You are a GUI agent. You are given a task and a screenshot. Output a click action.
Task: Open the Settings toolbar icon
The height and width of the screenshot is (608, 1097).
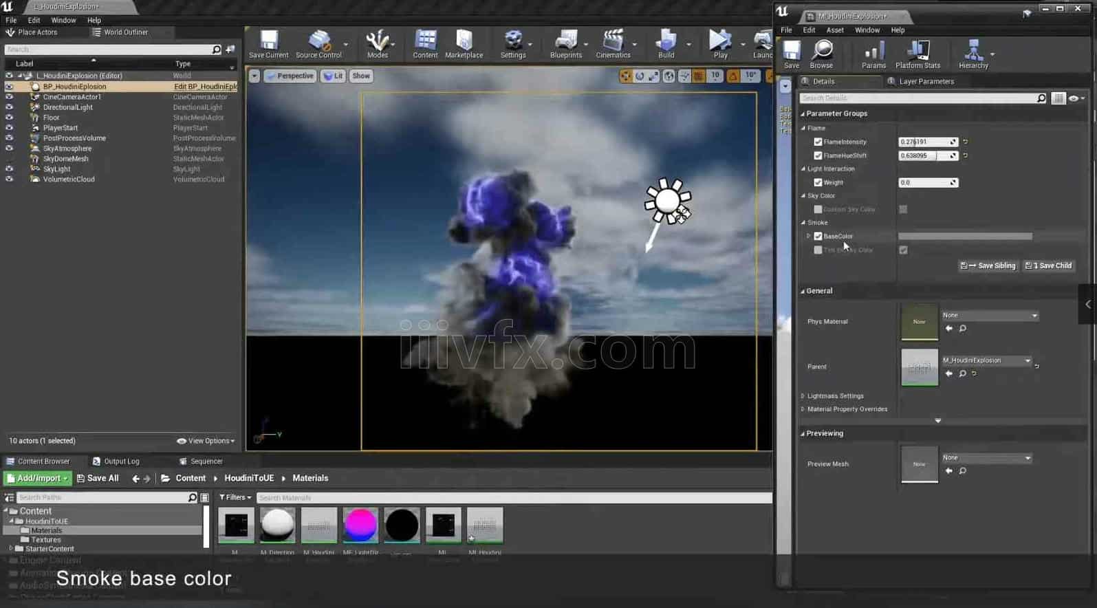(513, 44)
